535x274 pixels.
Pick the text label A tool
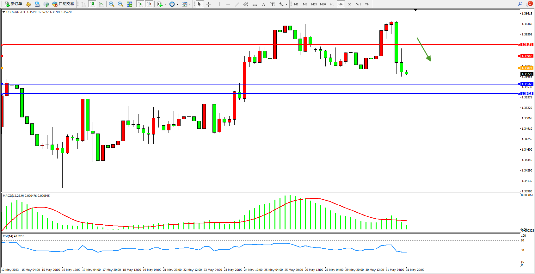tap(264, 4)
